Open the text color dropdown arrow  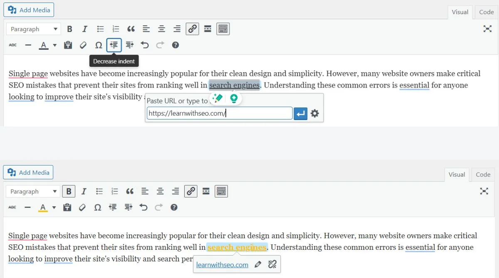[x=54, y=45]
